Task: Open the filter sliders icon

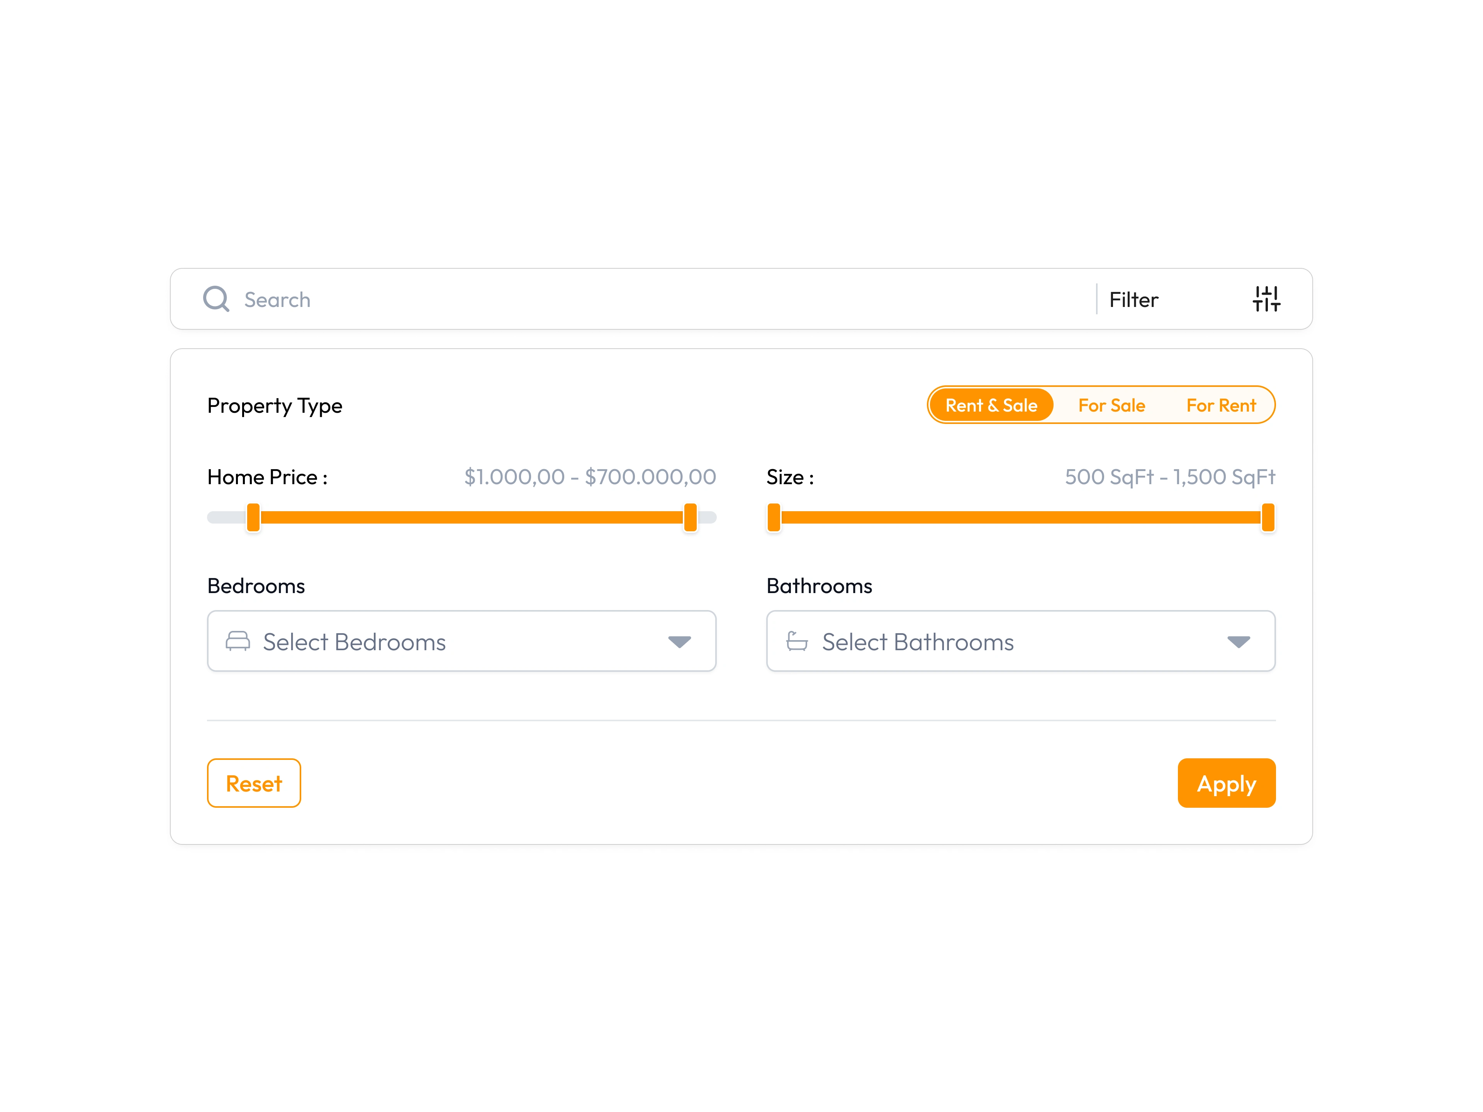Action: (1266, 299)
